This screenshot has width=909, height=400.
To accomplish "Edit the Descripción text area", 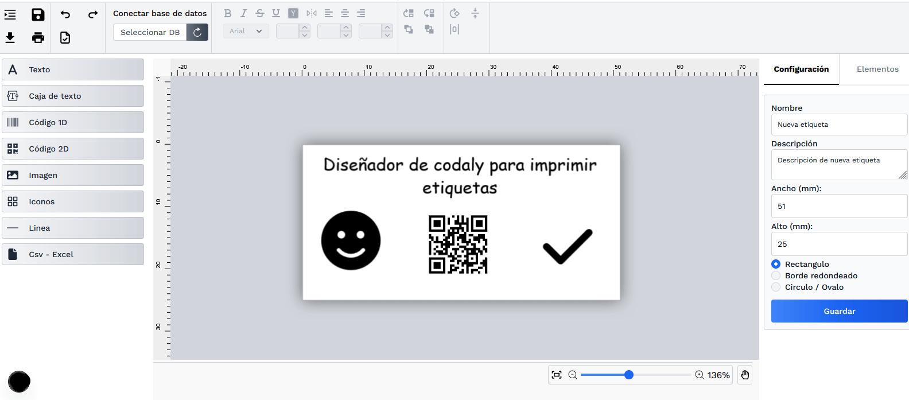I will (x=839, y=165).
